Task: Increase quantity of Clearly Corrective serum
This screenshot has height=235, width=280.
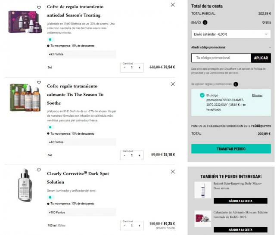Action: pyautogui.click(x=139, y=226)
